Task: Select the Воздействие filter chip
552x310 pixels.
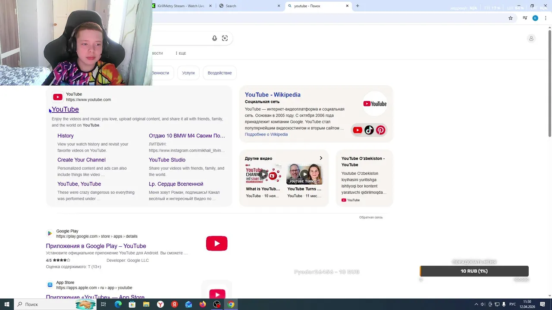Action: [220, 73]
